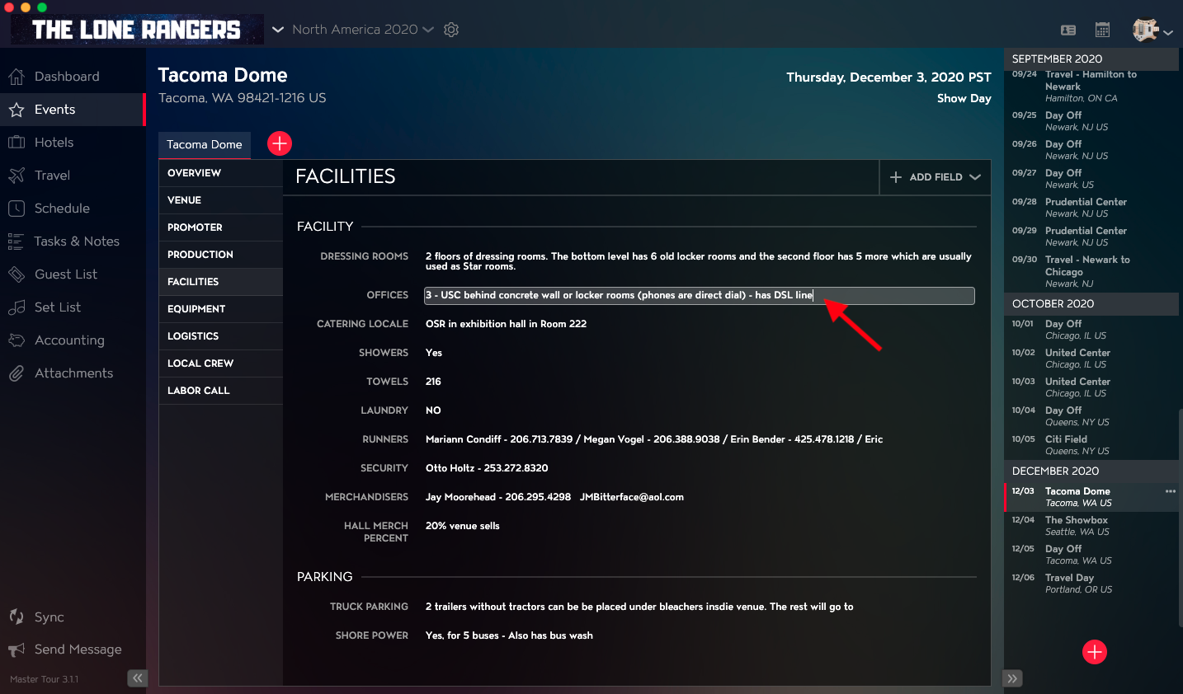Select 10/02 United Center event
The height and width of the screenshot is (694, 1183).
tap(1091, 359)
